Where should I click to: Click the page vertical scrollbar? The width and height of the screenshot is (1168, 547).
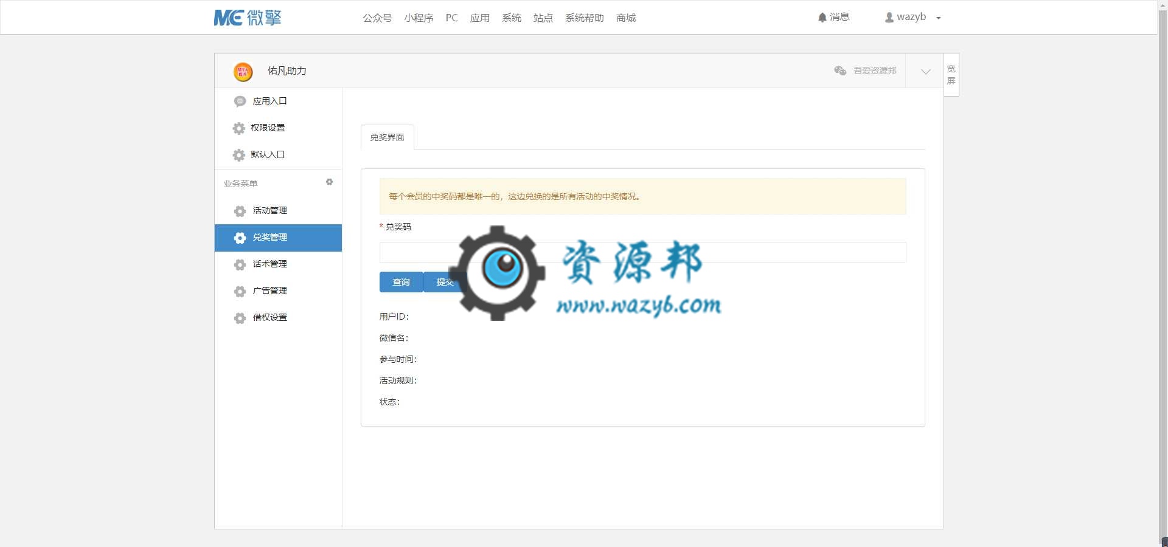point(1163,273)
